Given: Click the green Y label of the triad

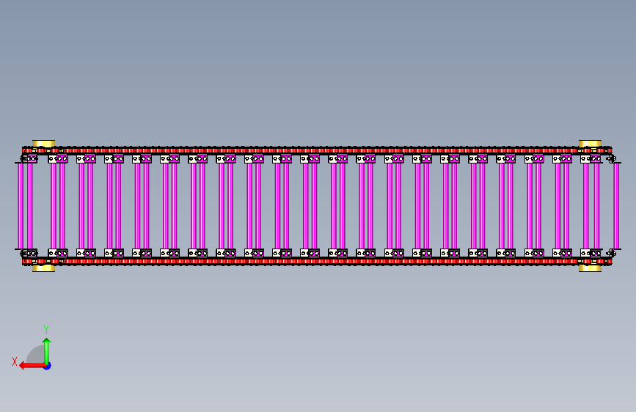Looking at the screenshot, I should pyautogui.click(x=46, y=330).
